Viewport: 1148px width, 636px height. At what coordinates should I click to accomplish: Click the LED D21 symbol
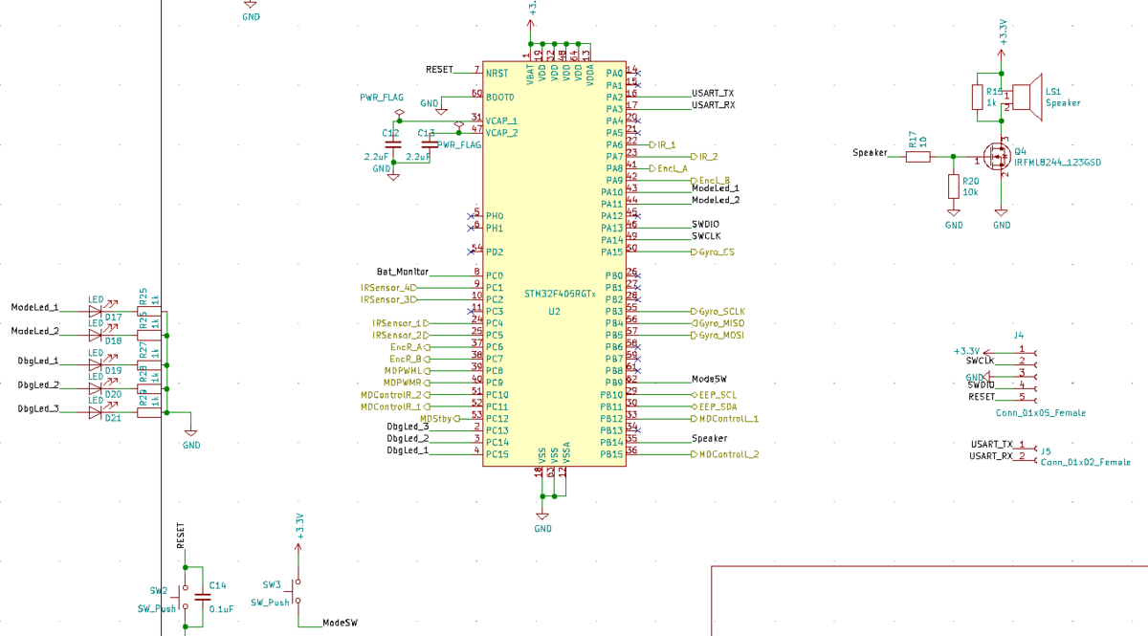[x=95, y=412]
